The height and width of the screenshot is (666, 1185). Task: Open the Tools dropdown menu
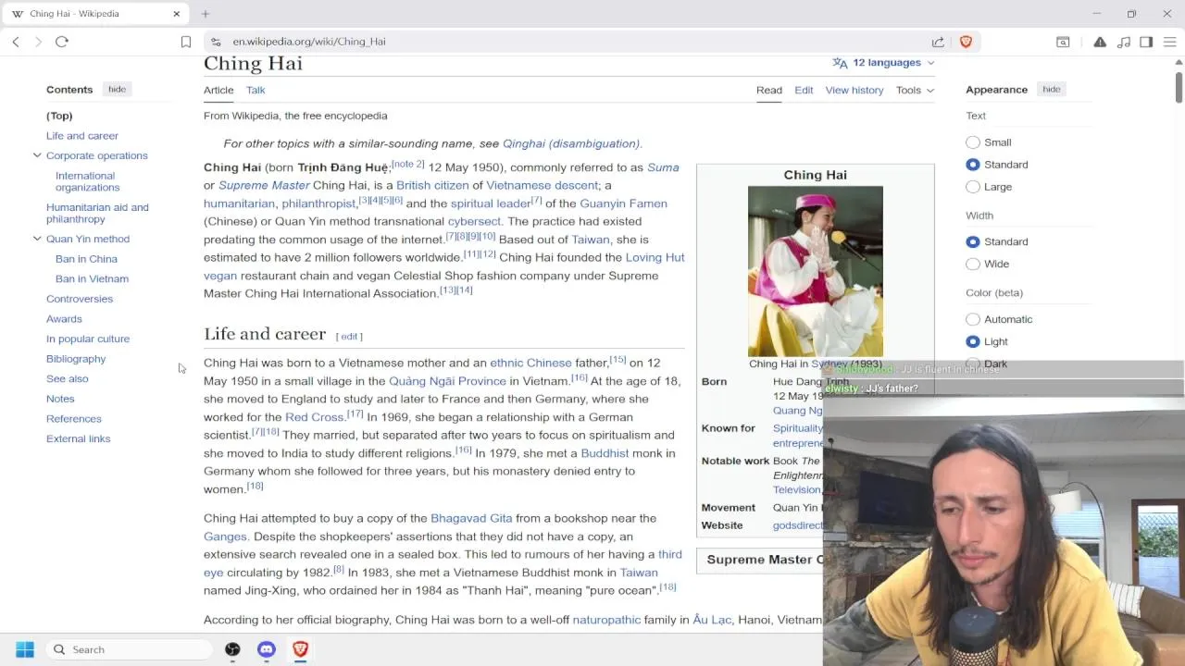coord(915,90)
